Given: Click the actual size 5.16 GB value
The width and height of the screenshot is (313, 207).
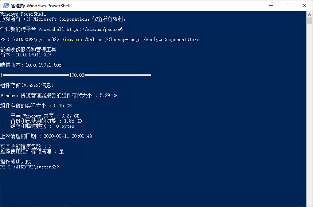Looking at the screenshot, I should 63,106.
